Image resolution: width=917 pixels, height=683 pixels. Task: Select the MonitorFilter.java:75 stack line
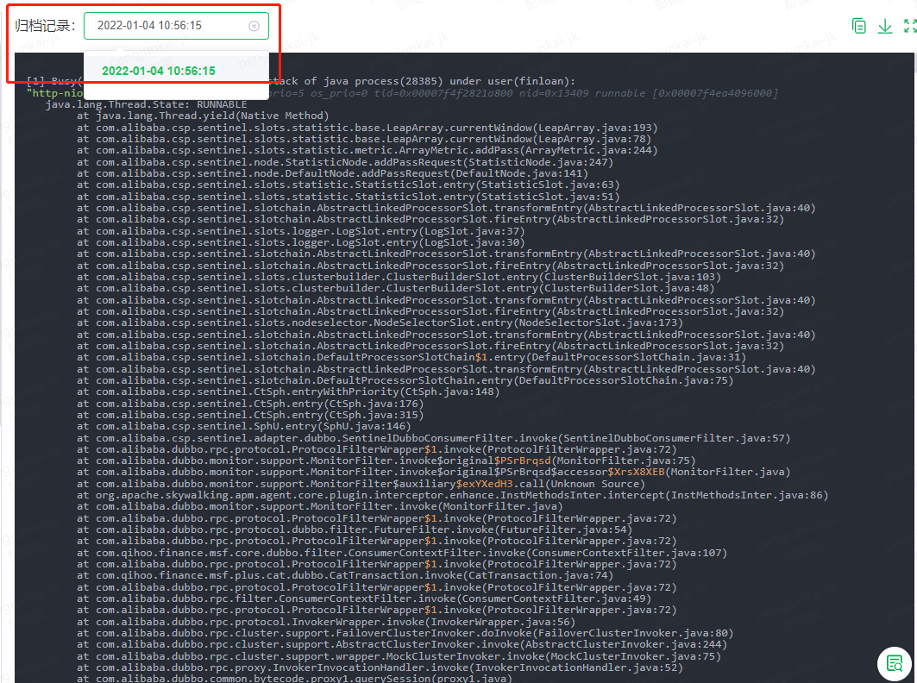(x=386, y=461)
